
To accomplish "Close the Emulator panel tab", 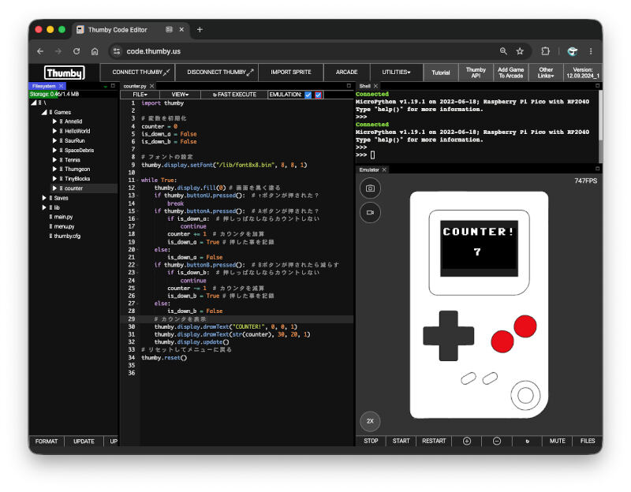I will pyautogui.click(x=384, y=170).
